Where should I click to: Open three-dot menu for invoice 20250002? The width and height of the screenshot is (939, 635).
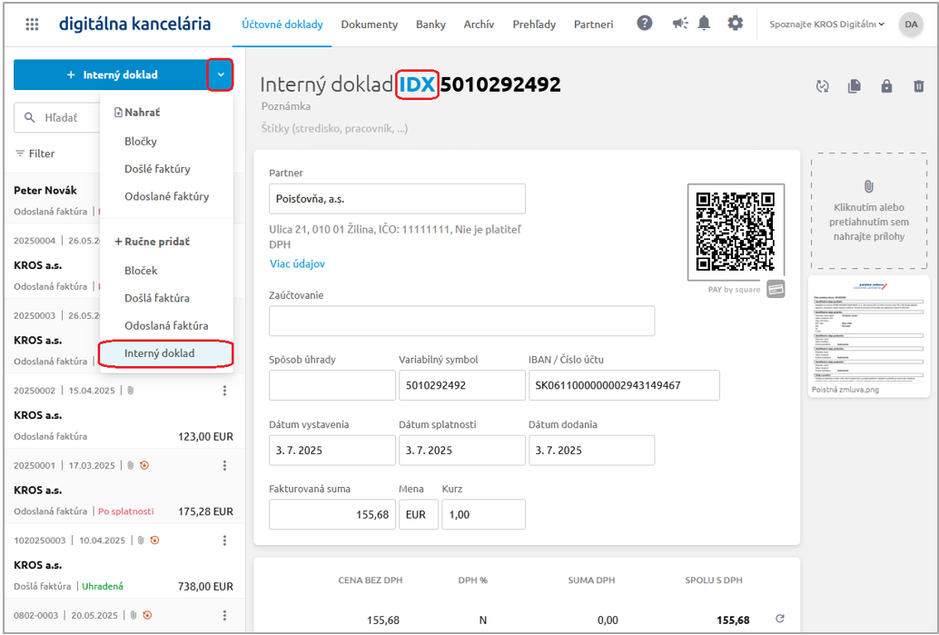(224, 391)
